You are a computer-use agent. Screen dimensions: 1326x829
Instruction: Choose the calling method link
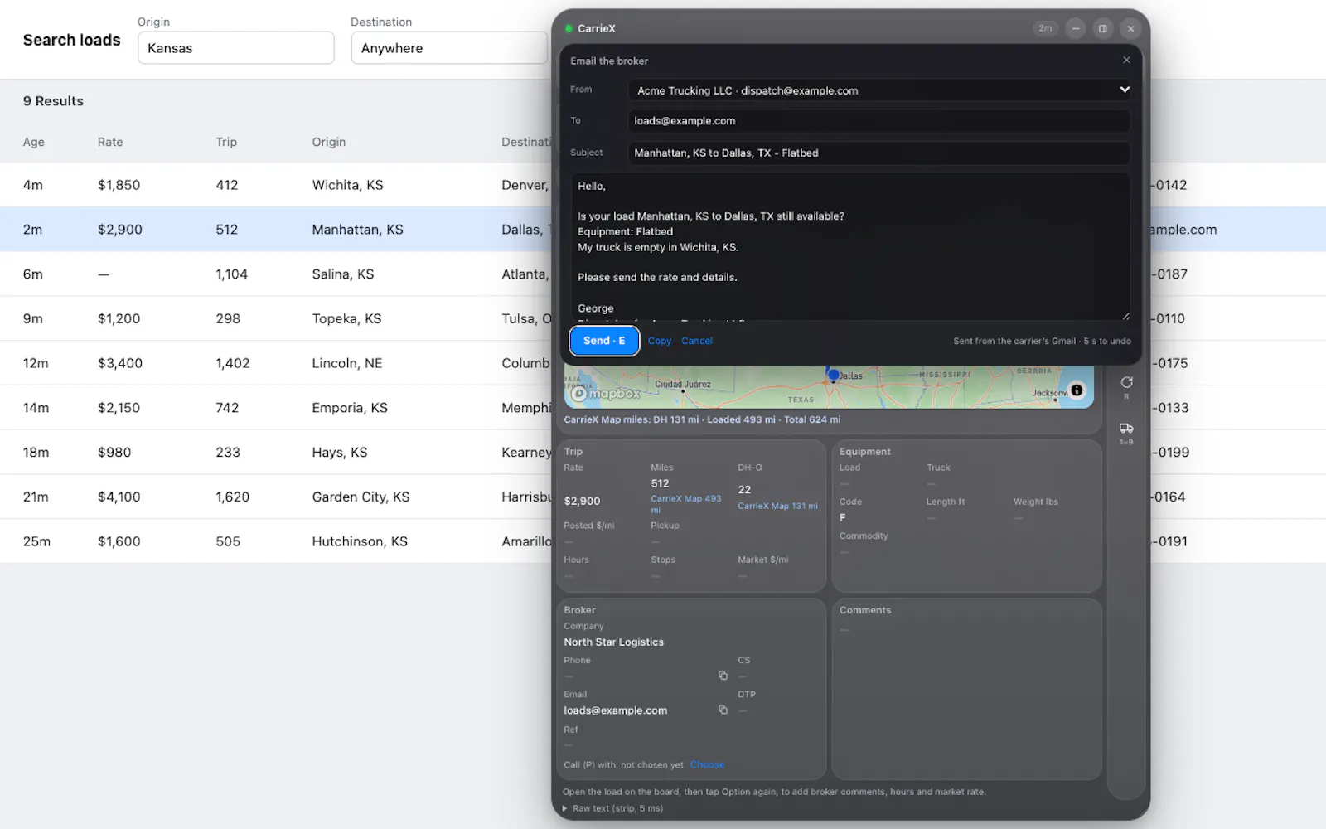click(707, 764)
